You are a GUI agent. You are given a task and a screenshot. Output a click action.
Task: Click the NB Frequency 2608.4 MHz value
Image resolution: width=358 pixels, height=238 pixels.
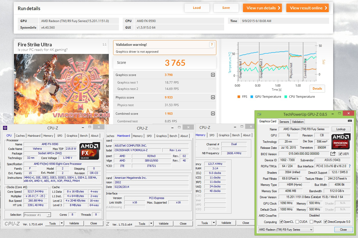[x=234, y=153]
